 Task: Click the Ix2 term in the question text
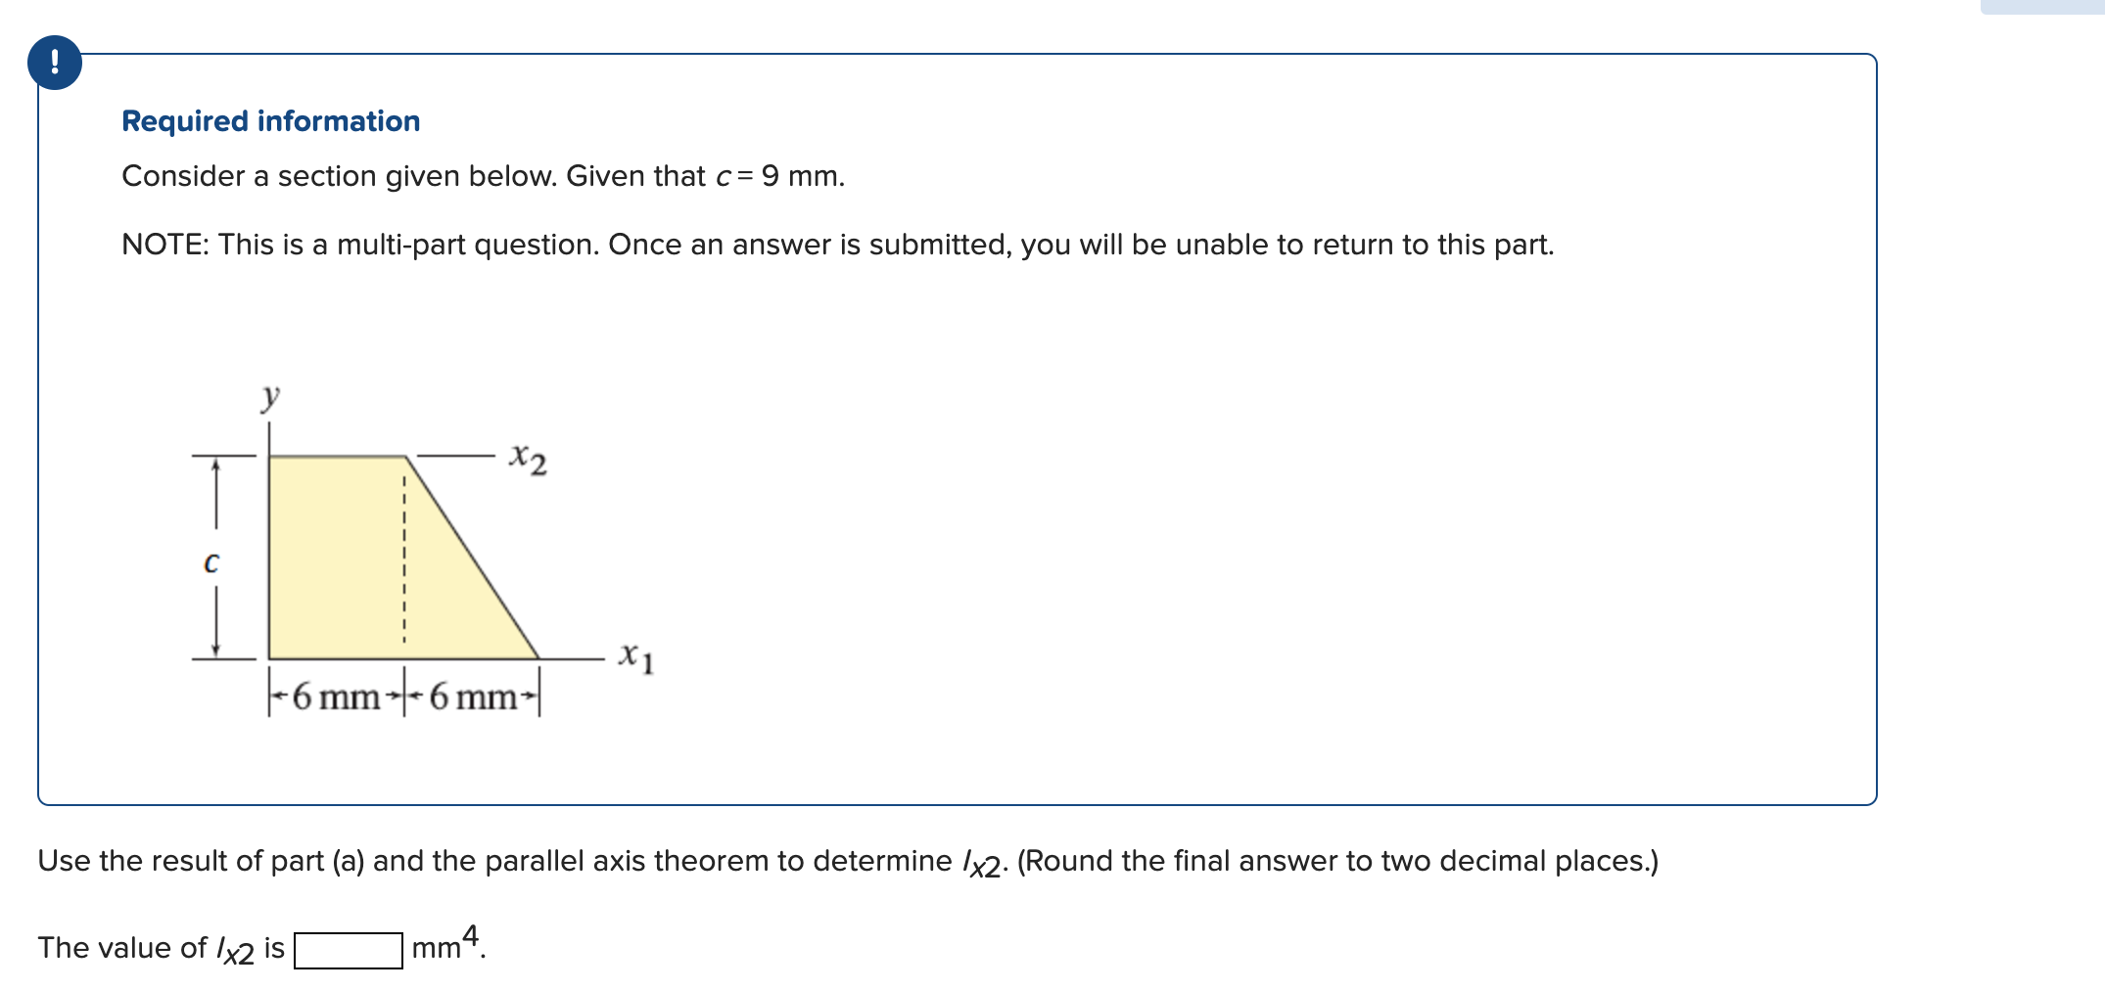coord(982,862)
